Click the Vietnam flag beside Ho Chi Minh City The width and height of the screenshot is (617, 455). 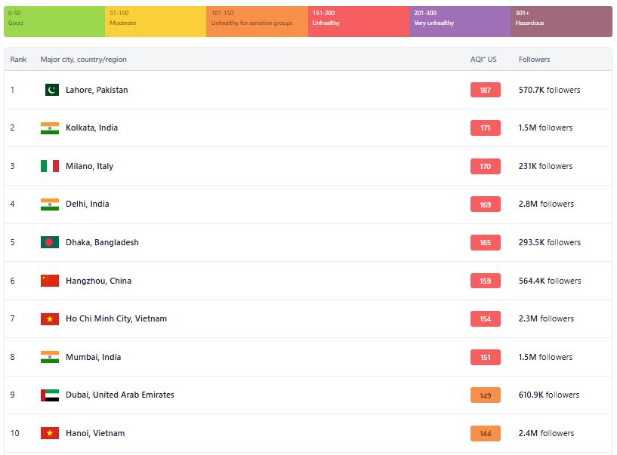point(50,319)
